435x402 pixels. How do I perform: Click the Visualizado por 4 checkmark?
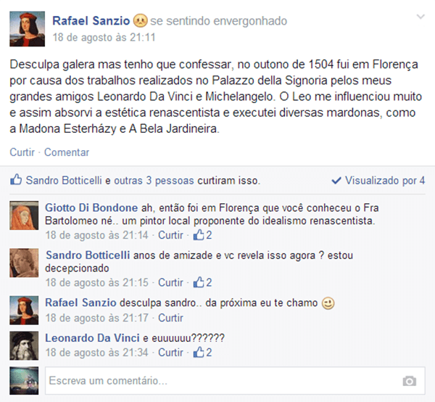click(x=336, y=181)
